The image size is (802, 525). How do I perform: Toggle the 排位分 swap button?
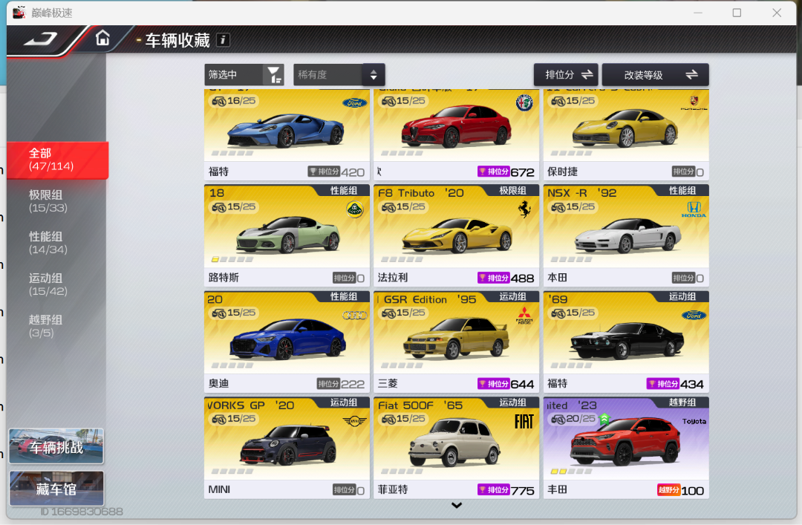(567, 75)
